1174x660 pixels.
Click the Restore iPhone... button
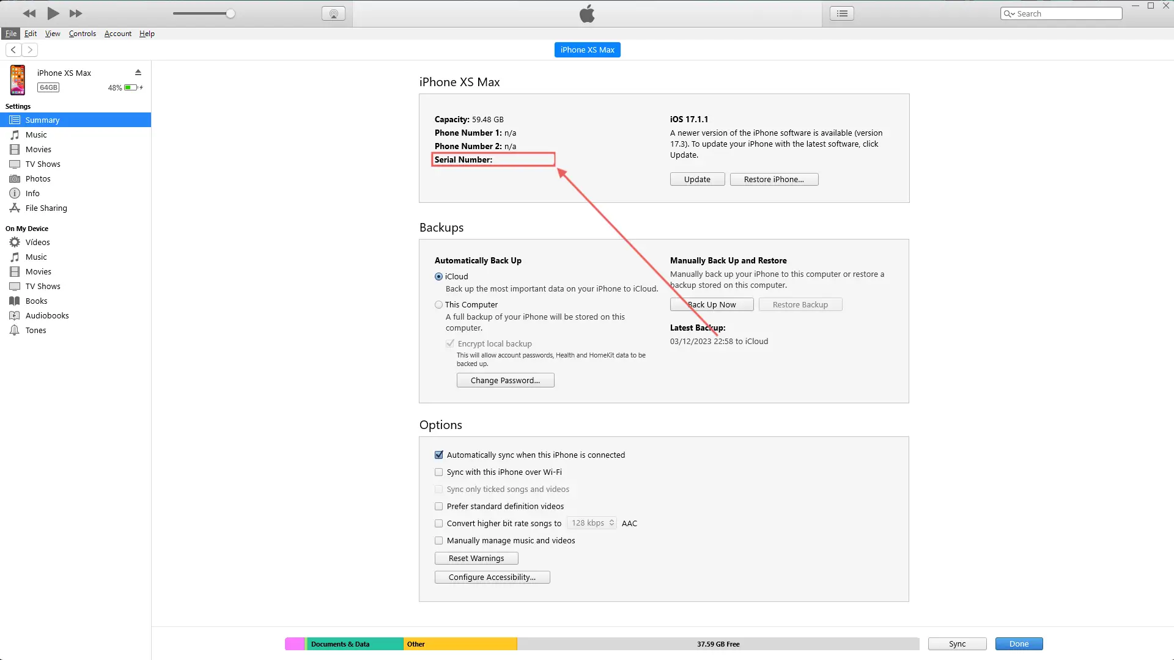click(x=773, y=180)
